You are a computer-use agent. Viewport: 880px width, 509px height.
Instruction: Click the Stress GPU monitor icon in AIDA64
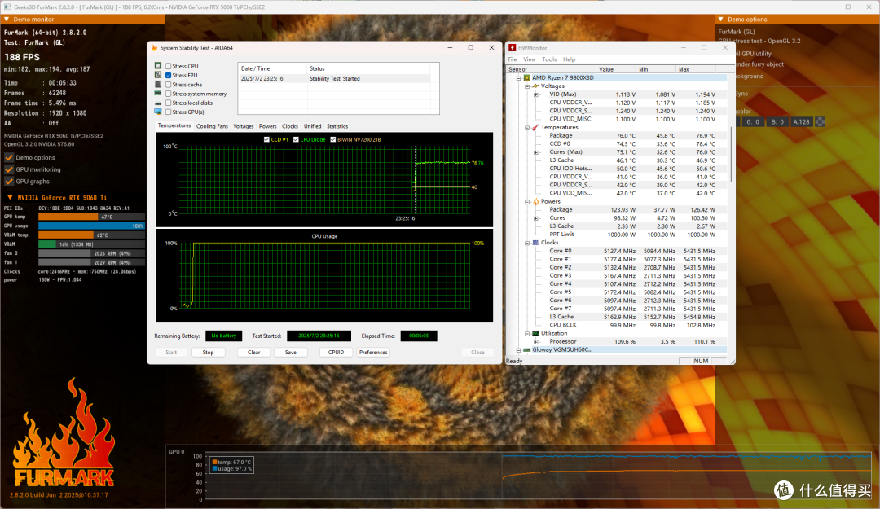coord(158,112)
